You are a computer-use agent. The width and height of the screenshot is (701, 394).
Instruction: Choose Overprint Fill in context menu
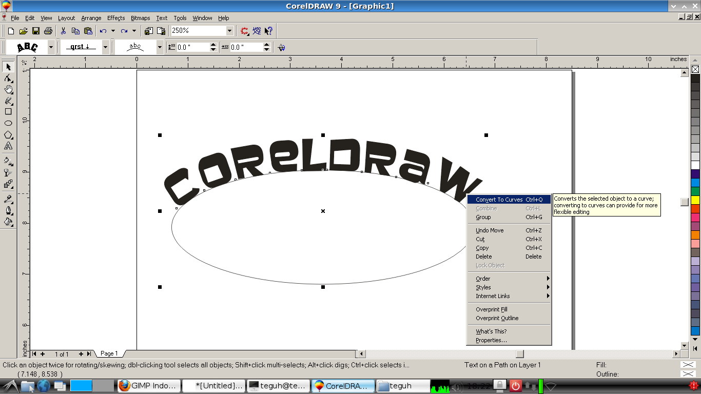(509, 309)
